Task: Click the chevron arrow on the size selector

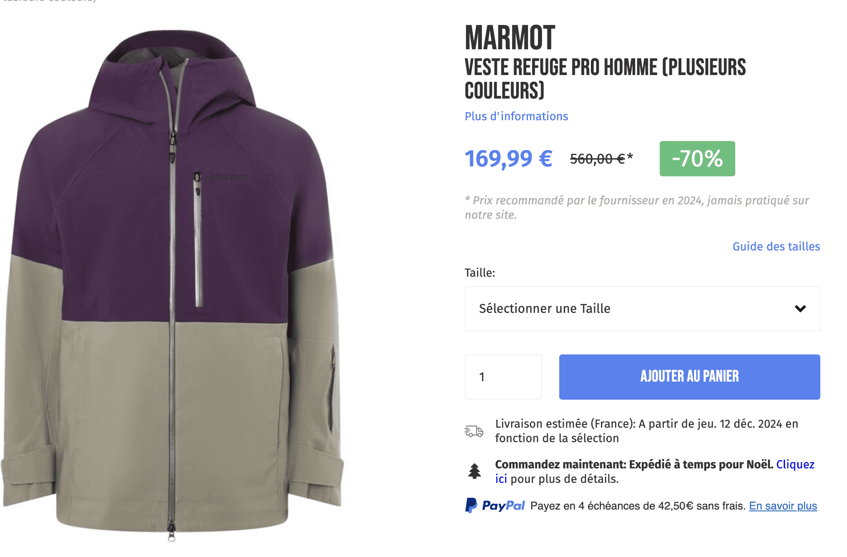Action: (x=800, y=309)
